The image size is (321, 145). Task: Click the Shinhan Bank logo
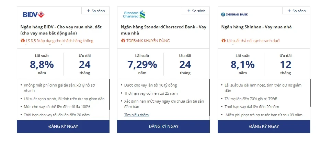[x=234, y=14]
